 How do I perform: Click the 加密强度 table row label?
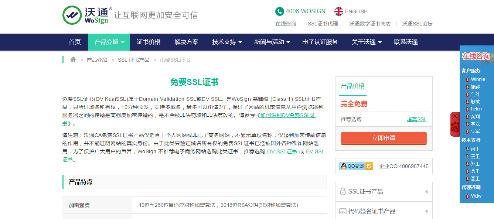click(79, 205)
